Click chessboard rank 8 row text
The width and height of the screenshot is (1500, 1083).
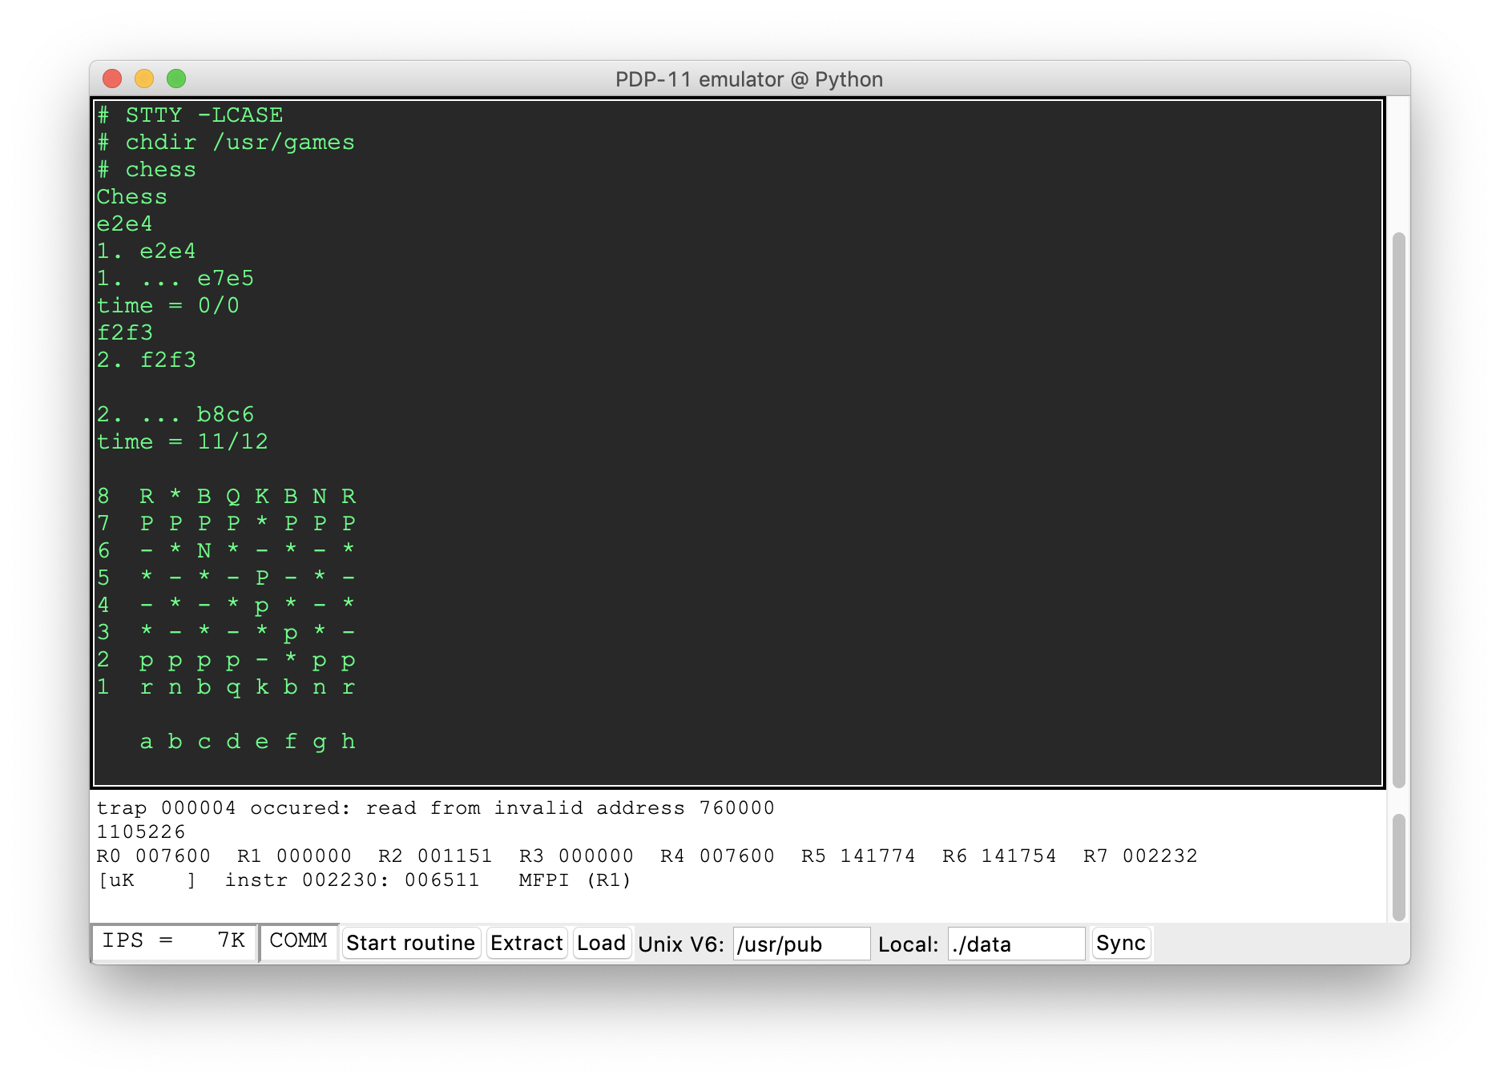[227, 496]
